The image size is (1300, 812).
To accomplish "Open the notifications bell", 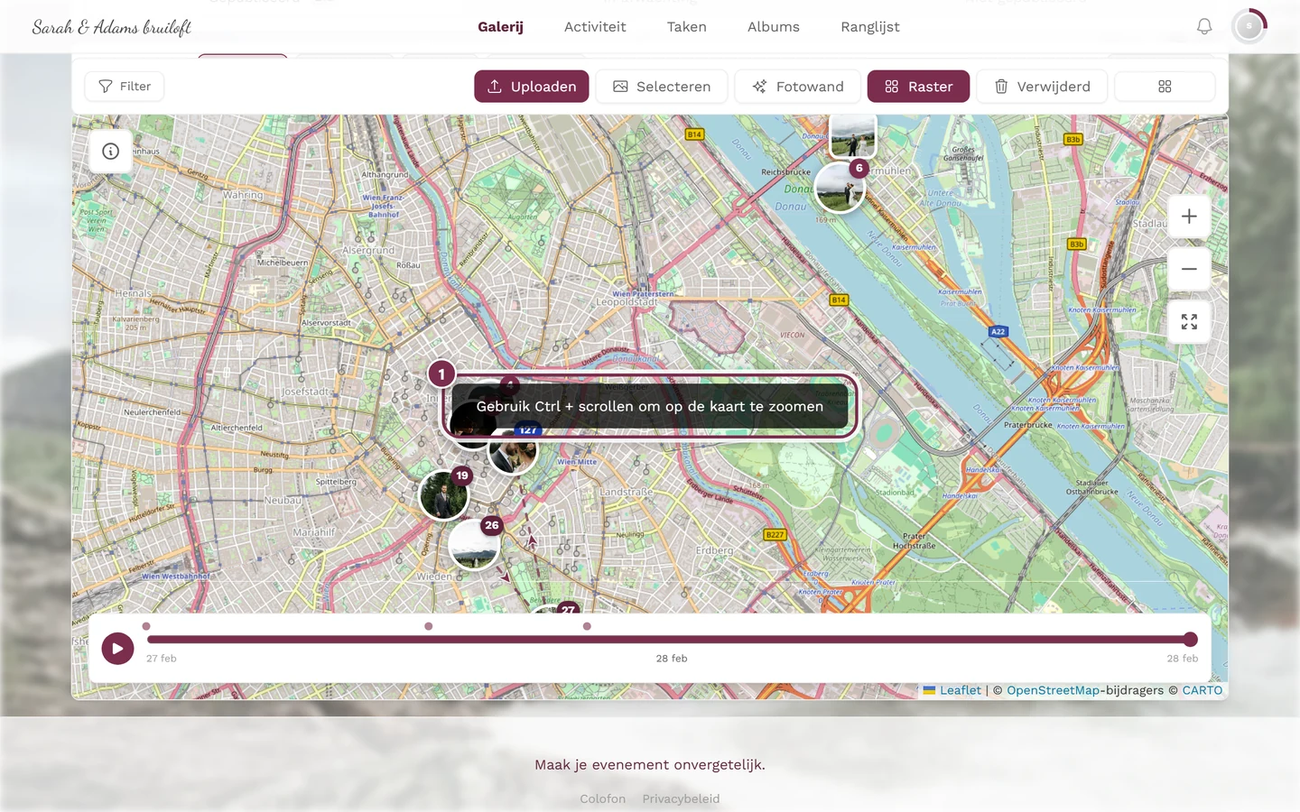I will tap(1204, 27).
